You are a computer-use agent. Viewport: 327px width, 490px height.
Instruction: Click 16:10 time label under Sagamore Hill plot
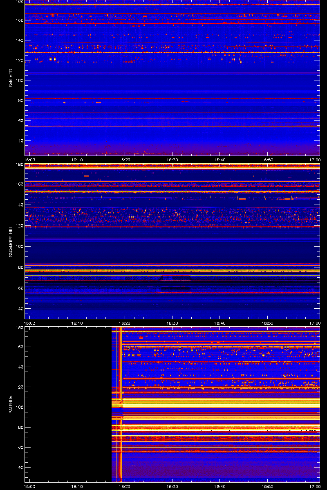click(x=77, y=323)
